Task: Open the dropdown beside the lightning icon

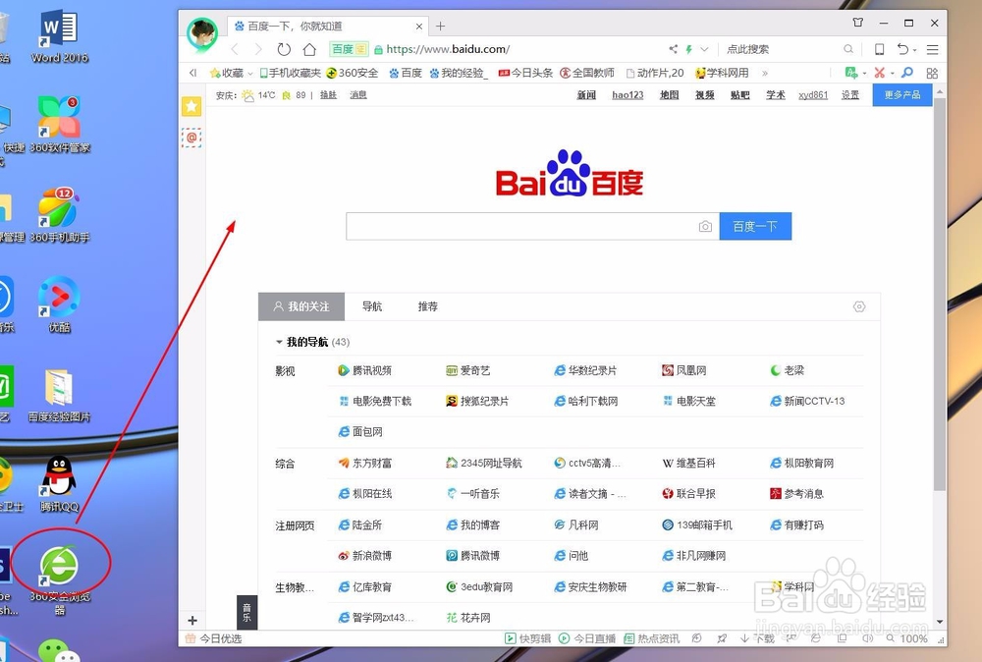Action: pos(706,48)
